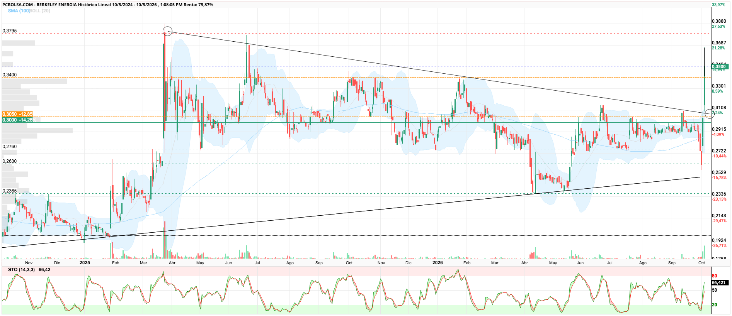Click the final Oct label on the time axis
The width and height of the screenshot is (732, 316).
coord(701,263)
